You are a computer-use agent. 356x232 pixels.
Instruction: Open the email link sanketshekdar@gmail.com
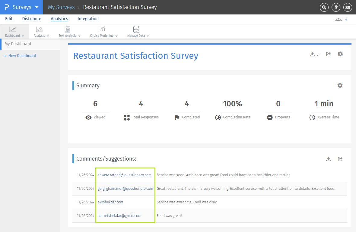coord(119,215)
